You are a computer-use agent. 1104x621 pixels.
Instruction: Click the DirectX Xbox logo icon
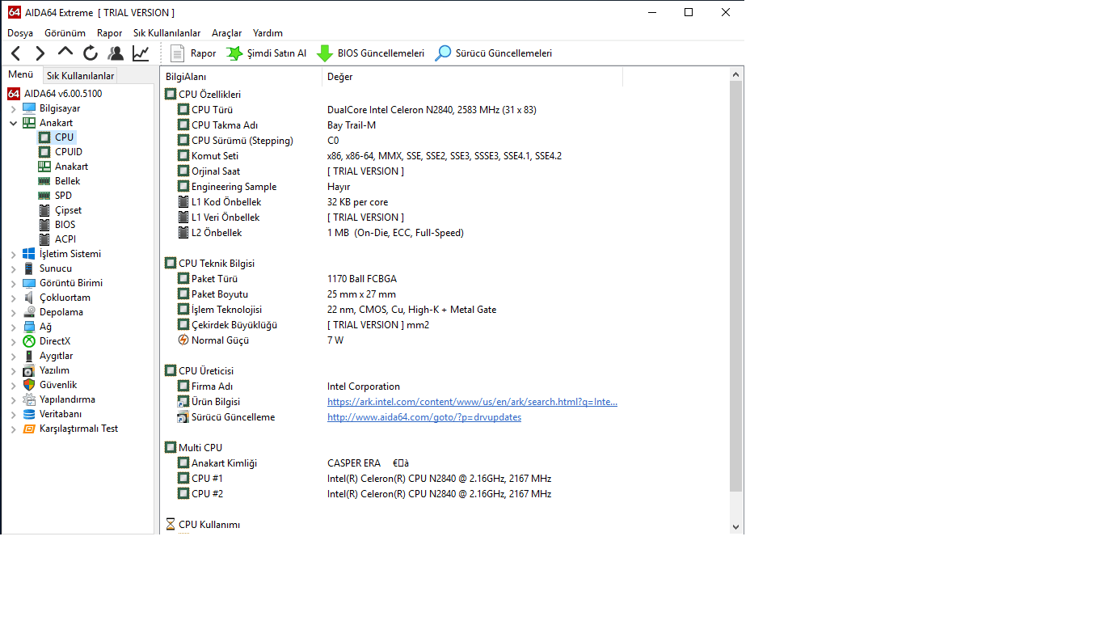[x=29, y=341]
